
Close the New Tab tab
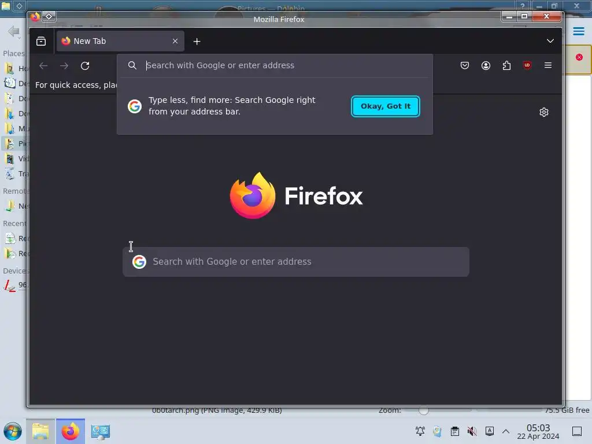coord(175,41)
